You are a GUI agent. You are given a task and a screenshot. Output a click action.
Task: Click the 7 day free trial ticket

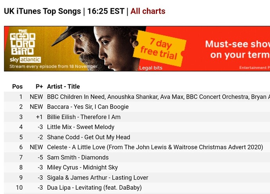[159, 49]
